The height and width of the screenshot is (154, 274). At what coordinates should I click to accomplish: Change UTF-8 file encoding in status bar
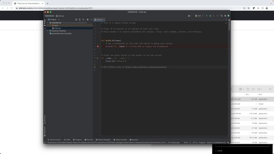click(195, 142)
